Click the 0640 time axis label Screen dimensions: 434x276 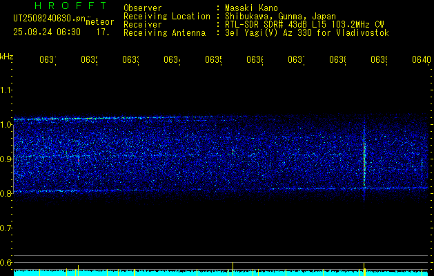[x=422, y=60]
